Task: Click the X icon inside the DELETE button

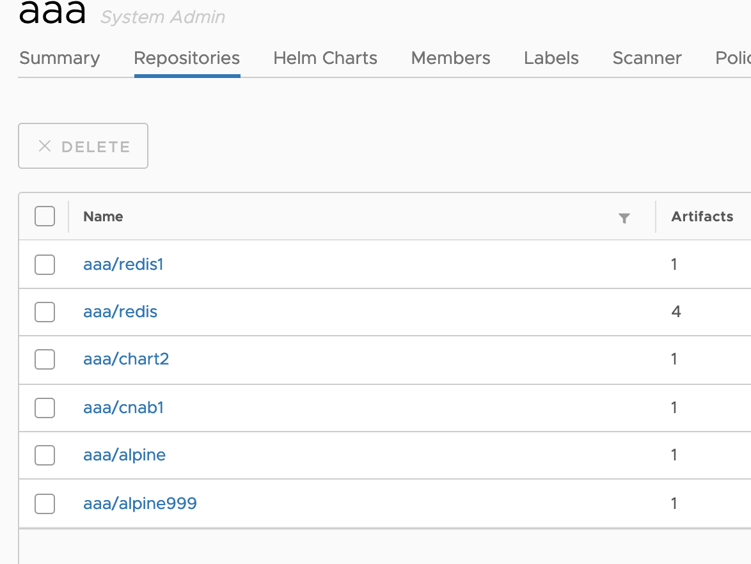Action: [x=43, y=146]
